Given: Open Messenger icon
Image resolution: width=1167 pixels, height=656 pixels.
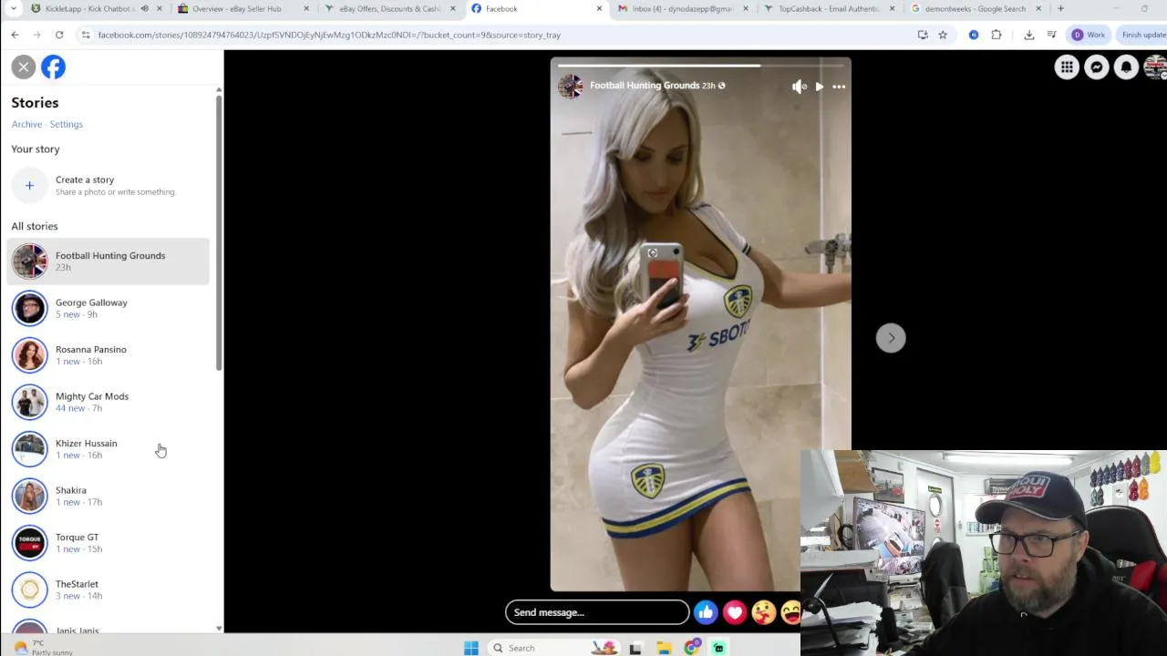Looking at the screenshot, I should click(1097, 67).
